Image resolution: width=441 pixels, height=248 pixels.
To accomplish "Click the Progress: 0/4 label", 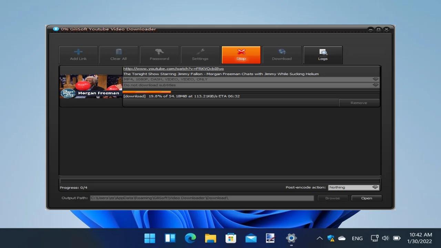I will (73, 188).
